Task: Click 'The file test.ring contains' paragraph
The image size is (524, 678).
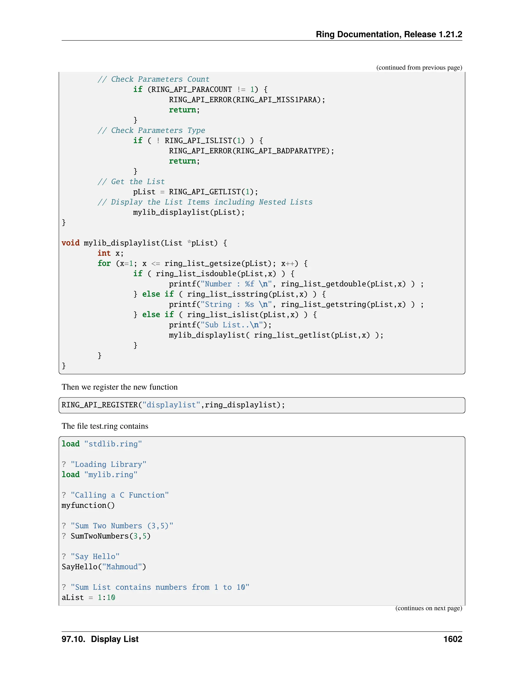Action: click(105, 426)
